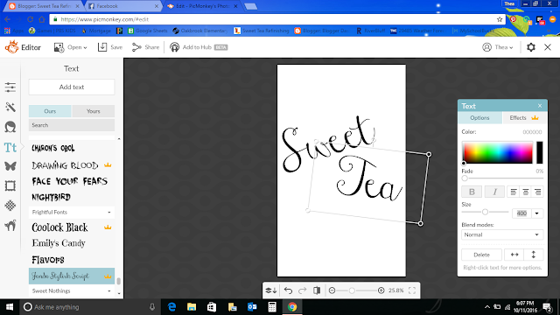This screenshot has height=315, width=560.
Task: Click the Add text button
Action: pos(72,87)
